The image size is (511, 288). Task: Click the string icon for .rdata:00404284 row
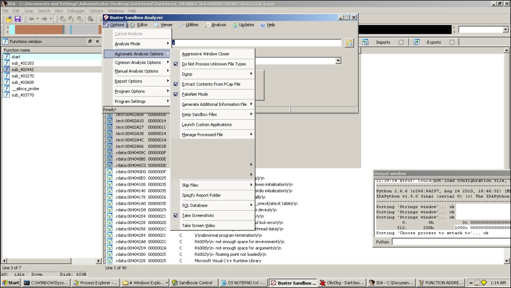coord(109,235)
